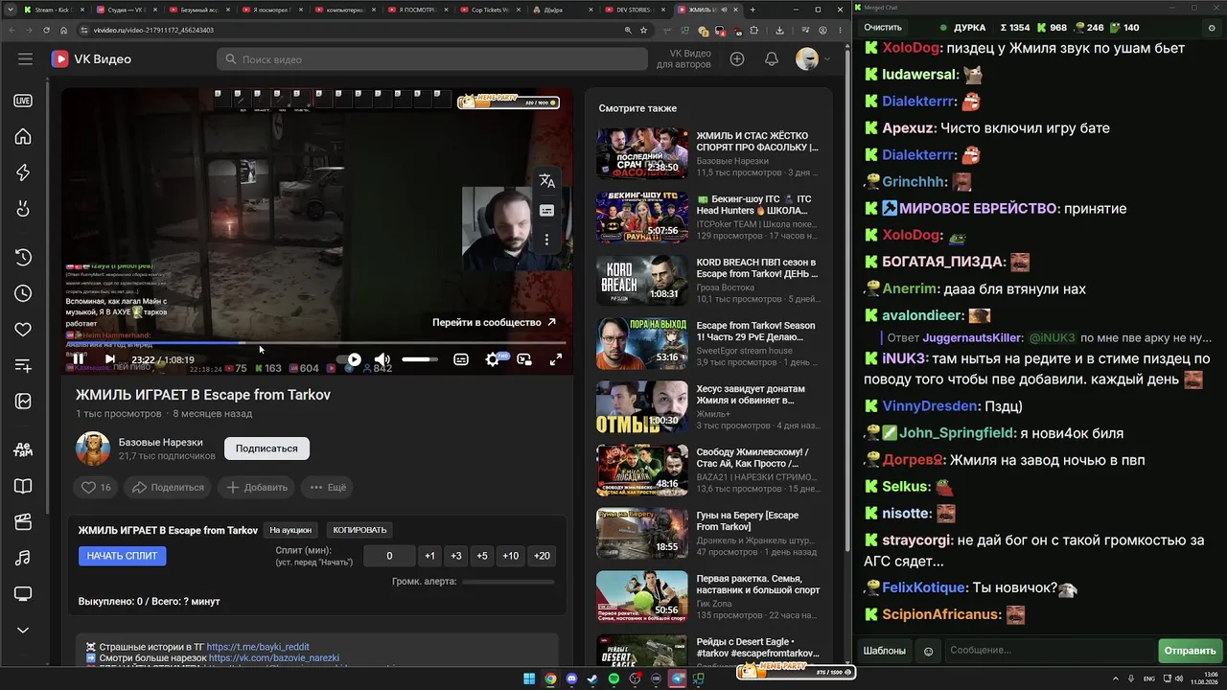The image size is (1227, 690).
Task: Open the music note section in sidebar
Action: tap(23, 558)
